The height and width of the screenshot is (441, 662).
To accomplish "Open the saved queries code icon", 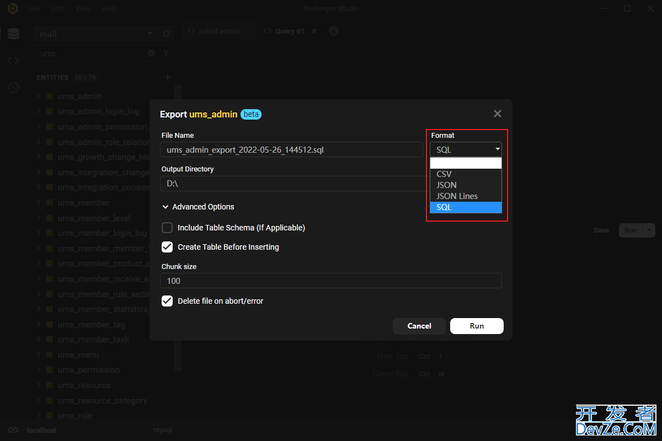I will click(x=13, y=61).
